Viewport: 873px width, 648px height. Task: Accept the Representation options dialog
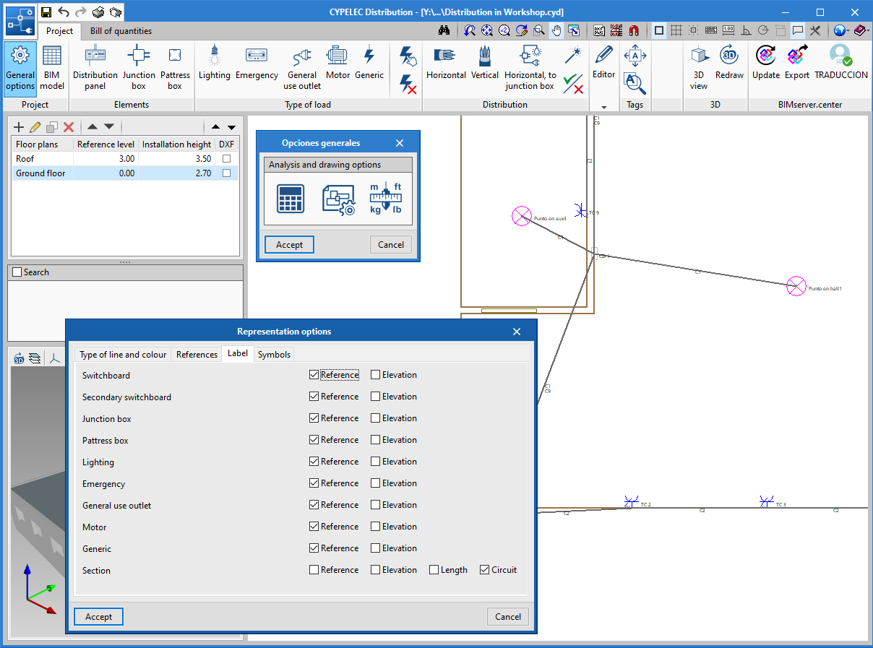pos(98,617)
